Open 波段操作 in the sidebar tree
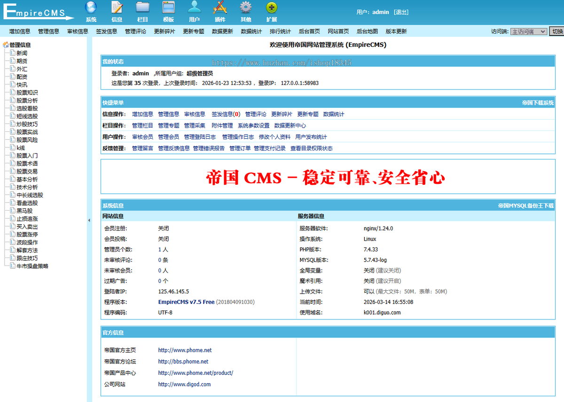 pyautogui.click(x=27, y=243)
